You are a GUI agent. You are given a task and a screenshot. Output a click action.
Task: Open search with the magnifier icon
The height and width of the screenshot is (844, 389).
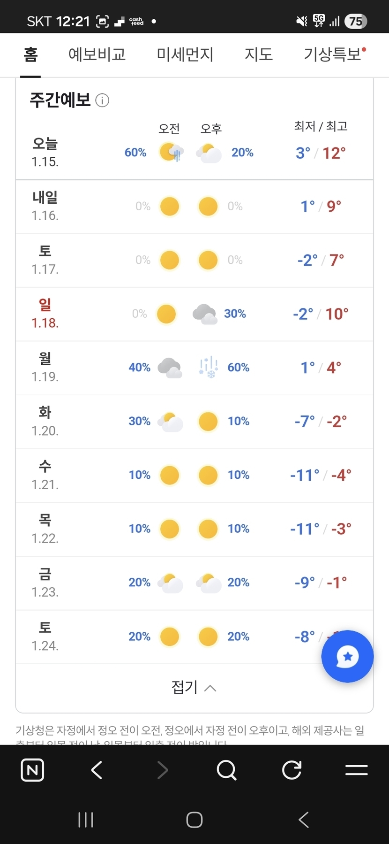click(x=227, y=770)
